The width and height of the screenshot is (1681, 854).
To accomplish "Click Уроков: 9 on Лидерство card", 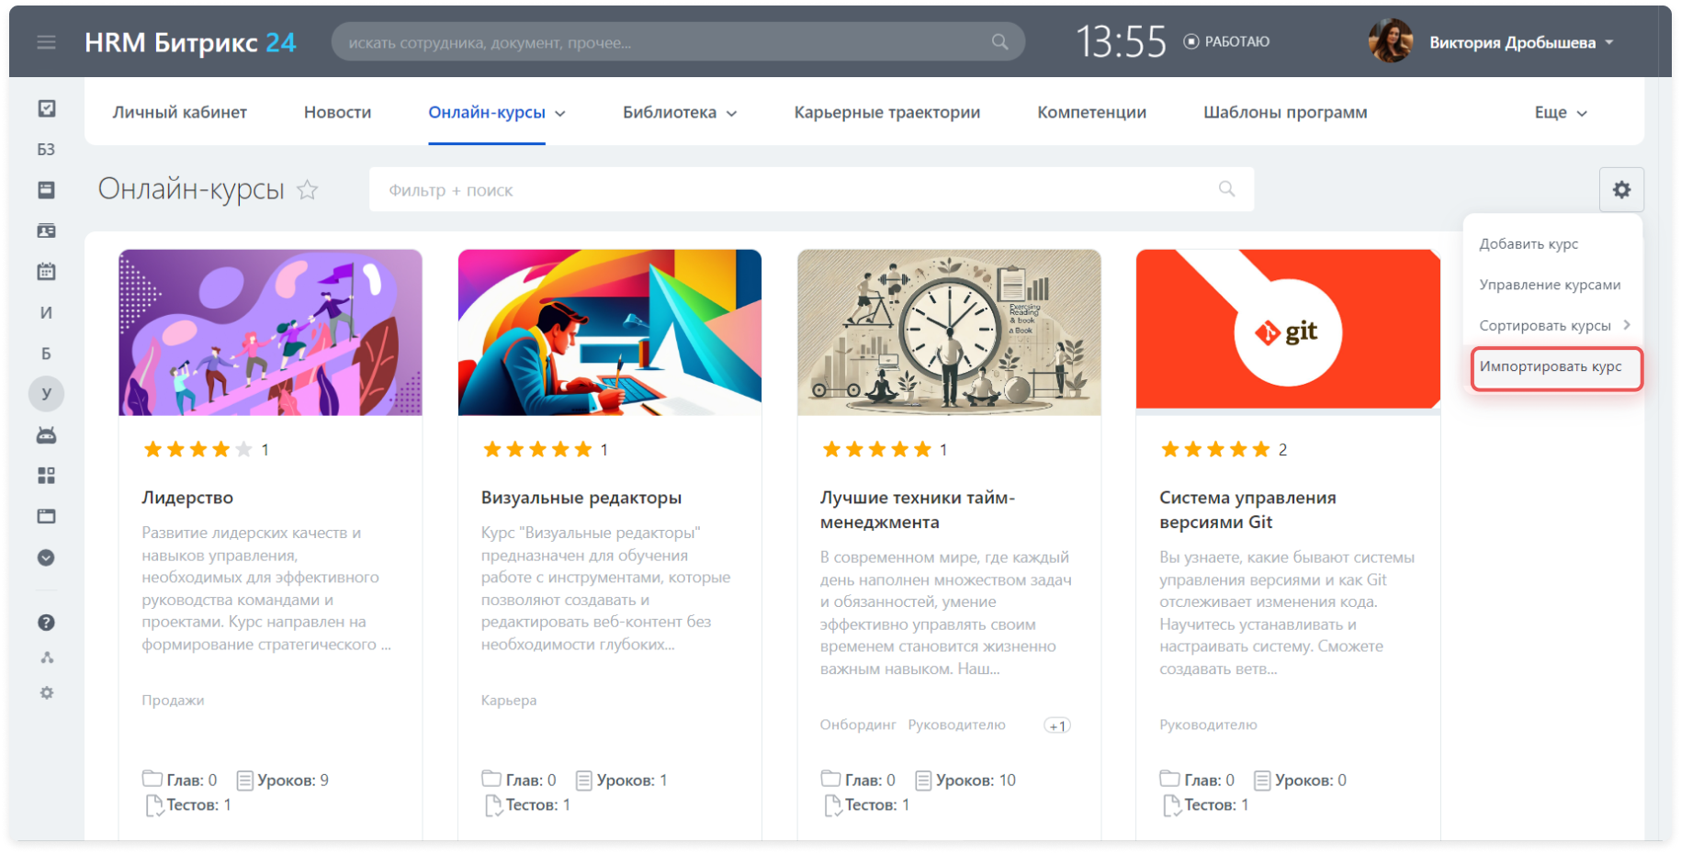I will [x=283, y=780].
